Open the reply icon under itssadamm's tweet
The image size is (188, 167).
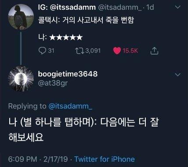(x=42, y=51)
